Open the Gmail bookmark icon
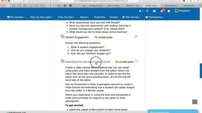Viewport: 202px width, 113px height. [x=2, y=6]
